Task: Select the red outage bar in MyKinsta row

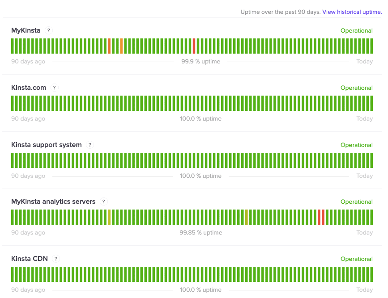Action: 194,46
